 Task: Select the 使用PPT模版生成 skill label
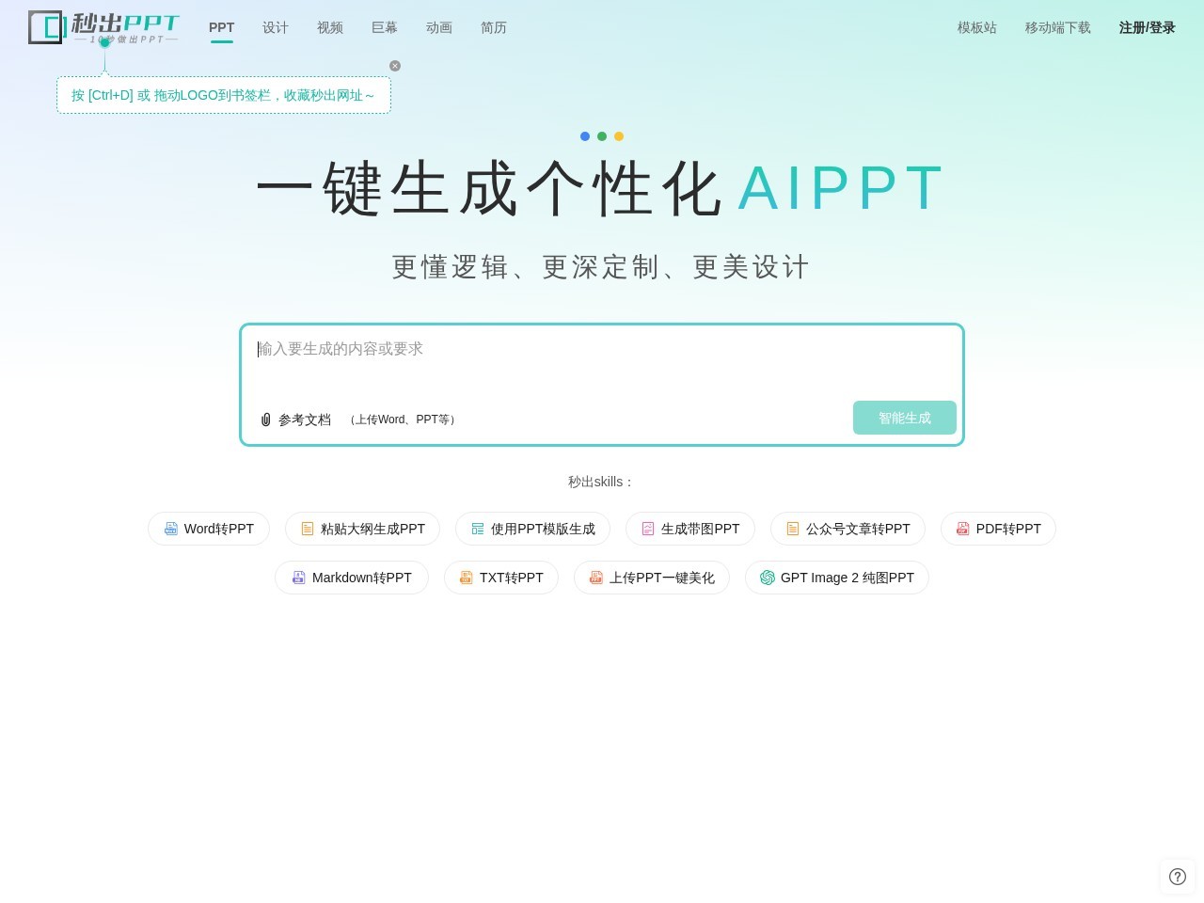(543, 529)
